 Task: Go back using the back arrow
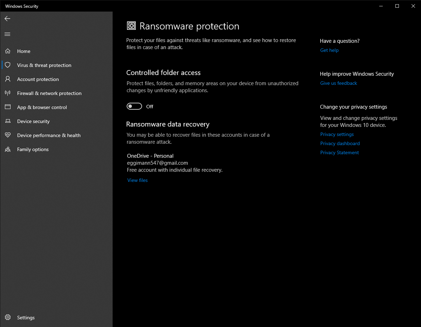7,19
